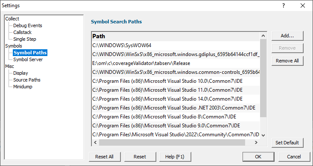Click the scroll right arrow below path list
Screen dimensions: 313x166
(x=256, y=142)
